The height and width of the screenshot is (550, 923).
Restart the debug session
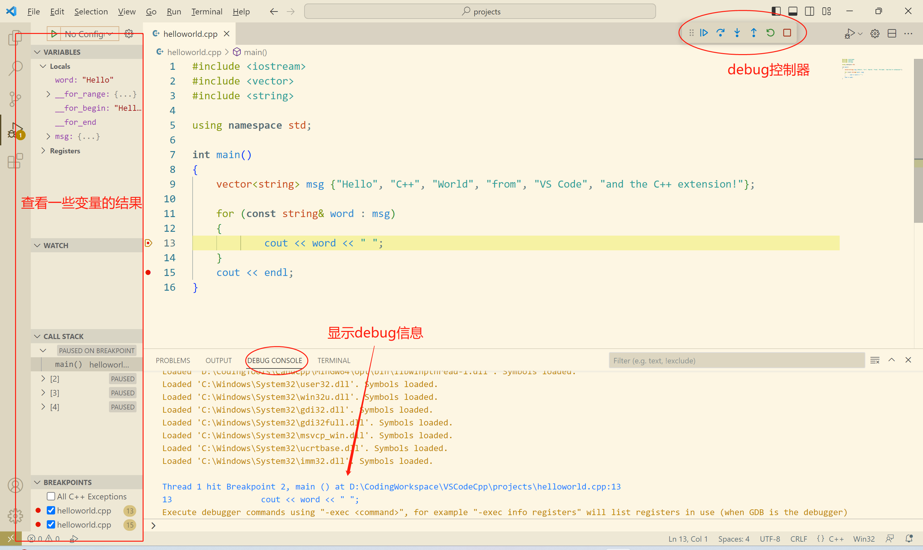coord(770,33)
